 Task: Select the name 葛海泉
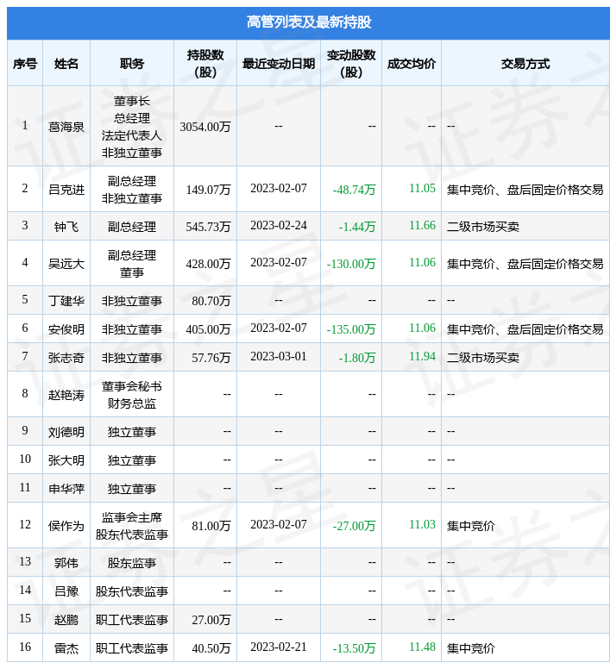point(66,127)
